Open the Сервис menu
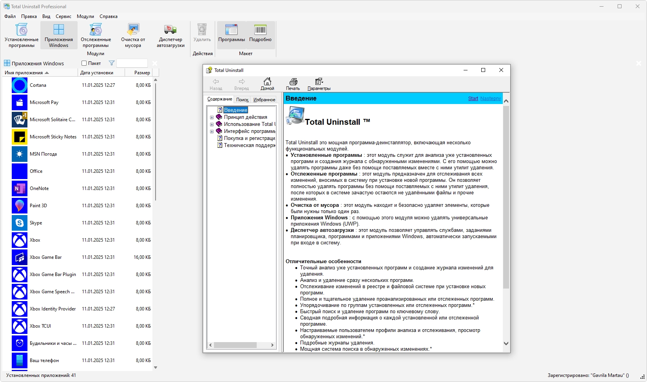The height and width of the screenshot is (382, 647). (x=63, y=16)
